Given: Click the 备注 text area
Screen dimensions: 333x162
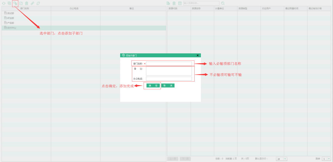Looking at the screenshot, I should (169, 71).
